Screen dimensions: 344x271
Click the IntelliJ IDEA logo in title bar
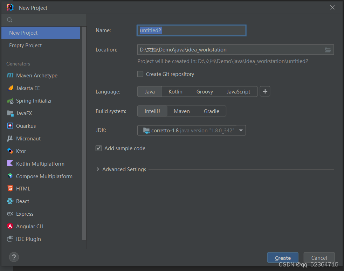click(10, 8)
